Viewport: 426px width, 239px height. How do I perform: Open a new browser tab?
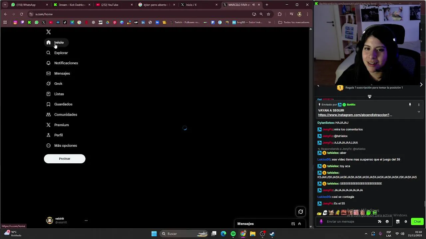tap(267, 5)
